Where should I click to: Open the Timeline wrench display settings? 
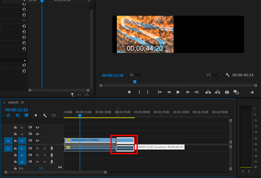click(x=45, y=115)
